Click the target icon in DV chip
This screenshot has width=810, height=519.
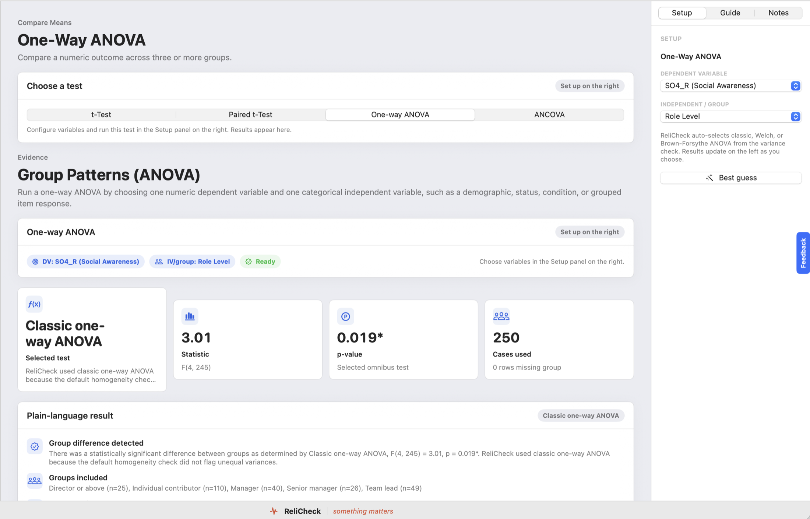(35, 262)
